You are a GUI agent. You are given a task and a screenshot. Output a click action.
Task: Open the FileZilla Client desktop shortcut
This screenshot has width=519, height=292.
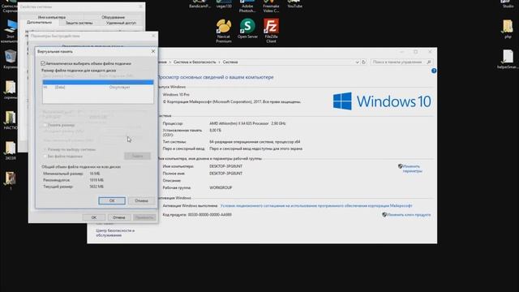coord(271,31)
